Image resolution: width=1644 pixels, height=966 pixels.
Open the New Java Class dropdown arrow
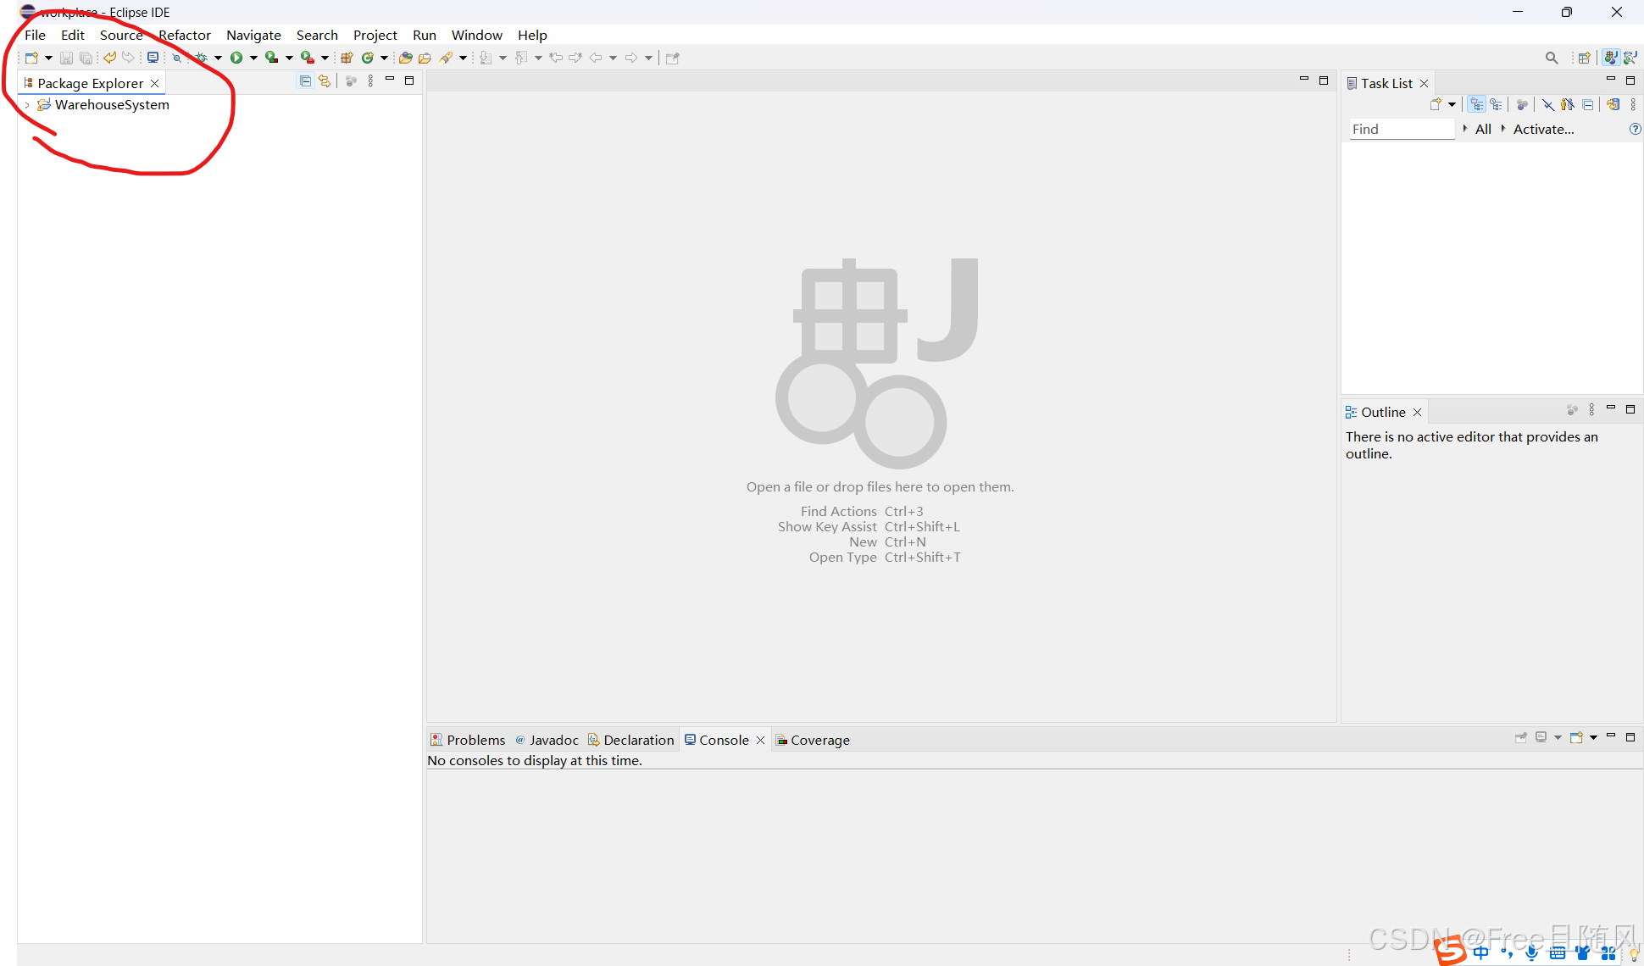tap(384, 58)
